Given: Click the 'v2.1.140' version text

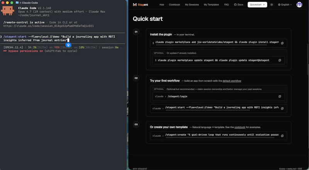Looking at the screenshot, I should pyautogui.click(x=44, y=8).
